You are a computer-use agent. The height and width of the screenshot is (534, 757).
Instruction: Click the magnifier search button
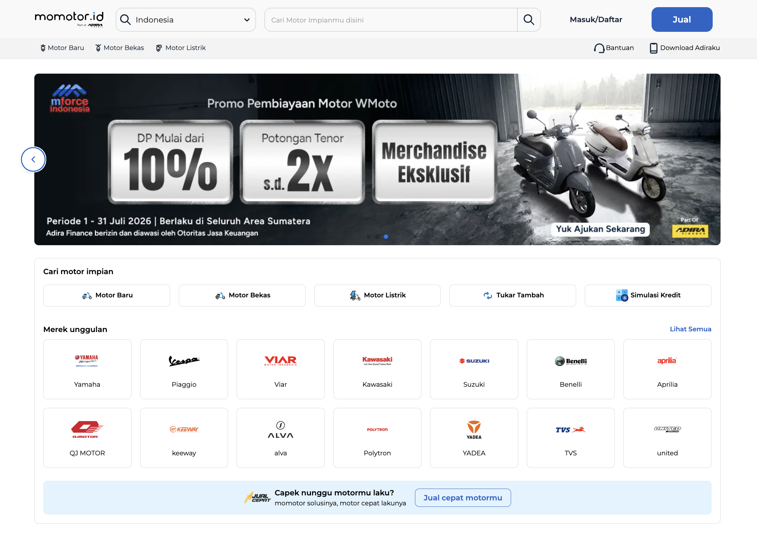point(529,20)
